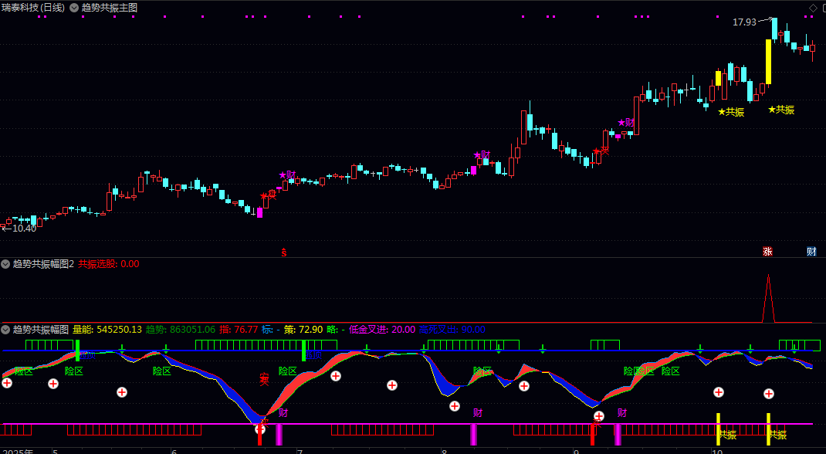Screen dimensions: 826x454
Task: Click the plus circle above September's red bar
Action: (x=599, y=416)
